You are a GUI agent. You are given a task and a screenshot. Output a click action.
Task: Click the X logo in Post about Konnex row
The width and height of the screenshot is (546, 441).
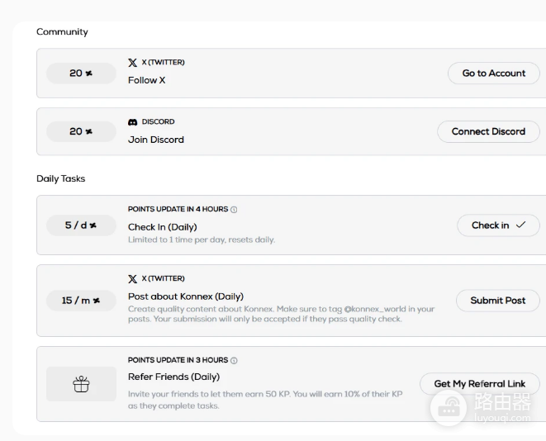click(132, 279)
